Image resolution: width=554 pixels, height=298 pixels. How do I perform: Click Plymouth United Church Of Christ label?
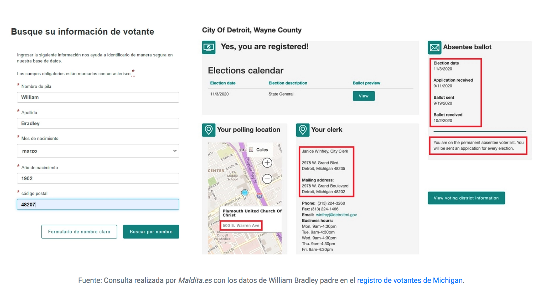pos(252,213)
